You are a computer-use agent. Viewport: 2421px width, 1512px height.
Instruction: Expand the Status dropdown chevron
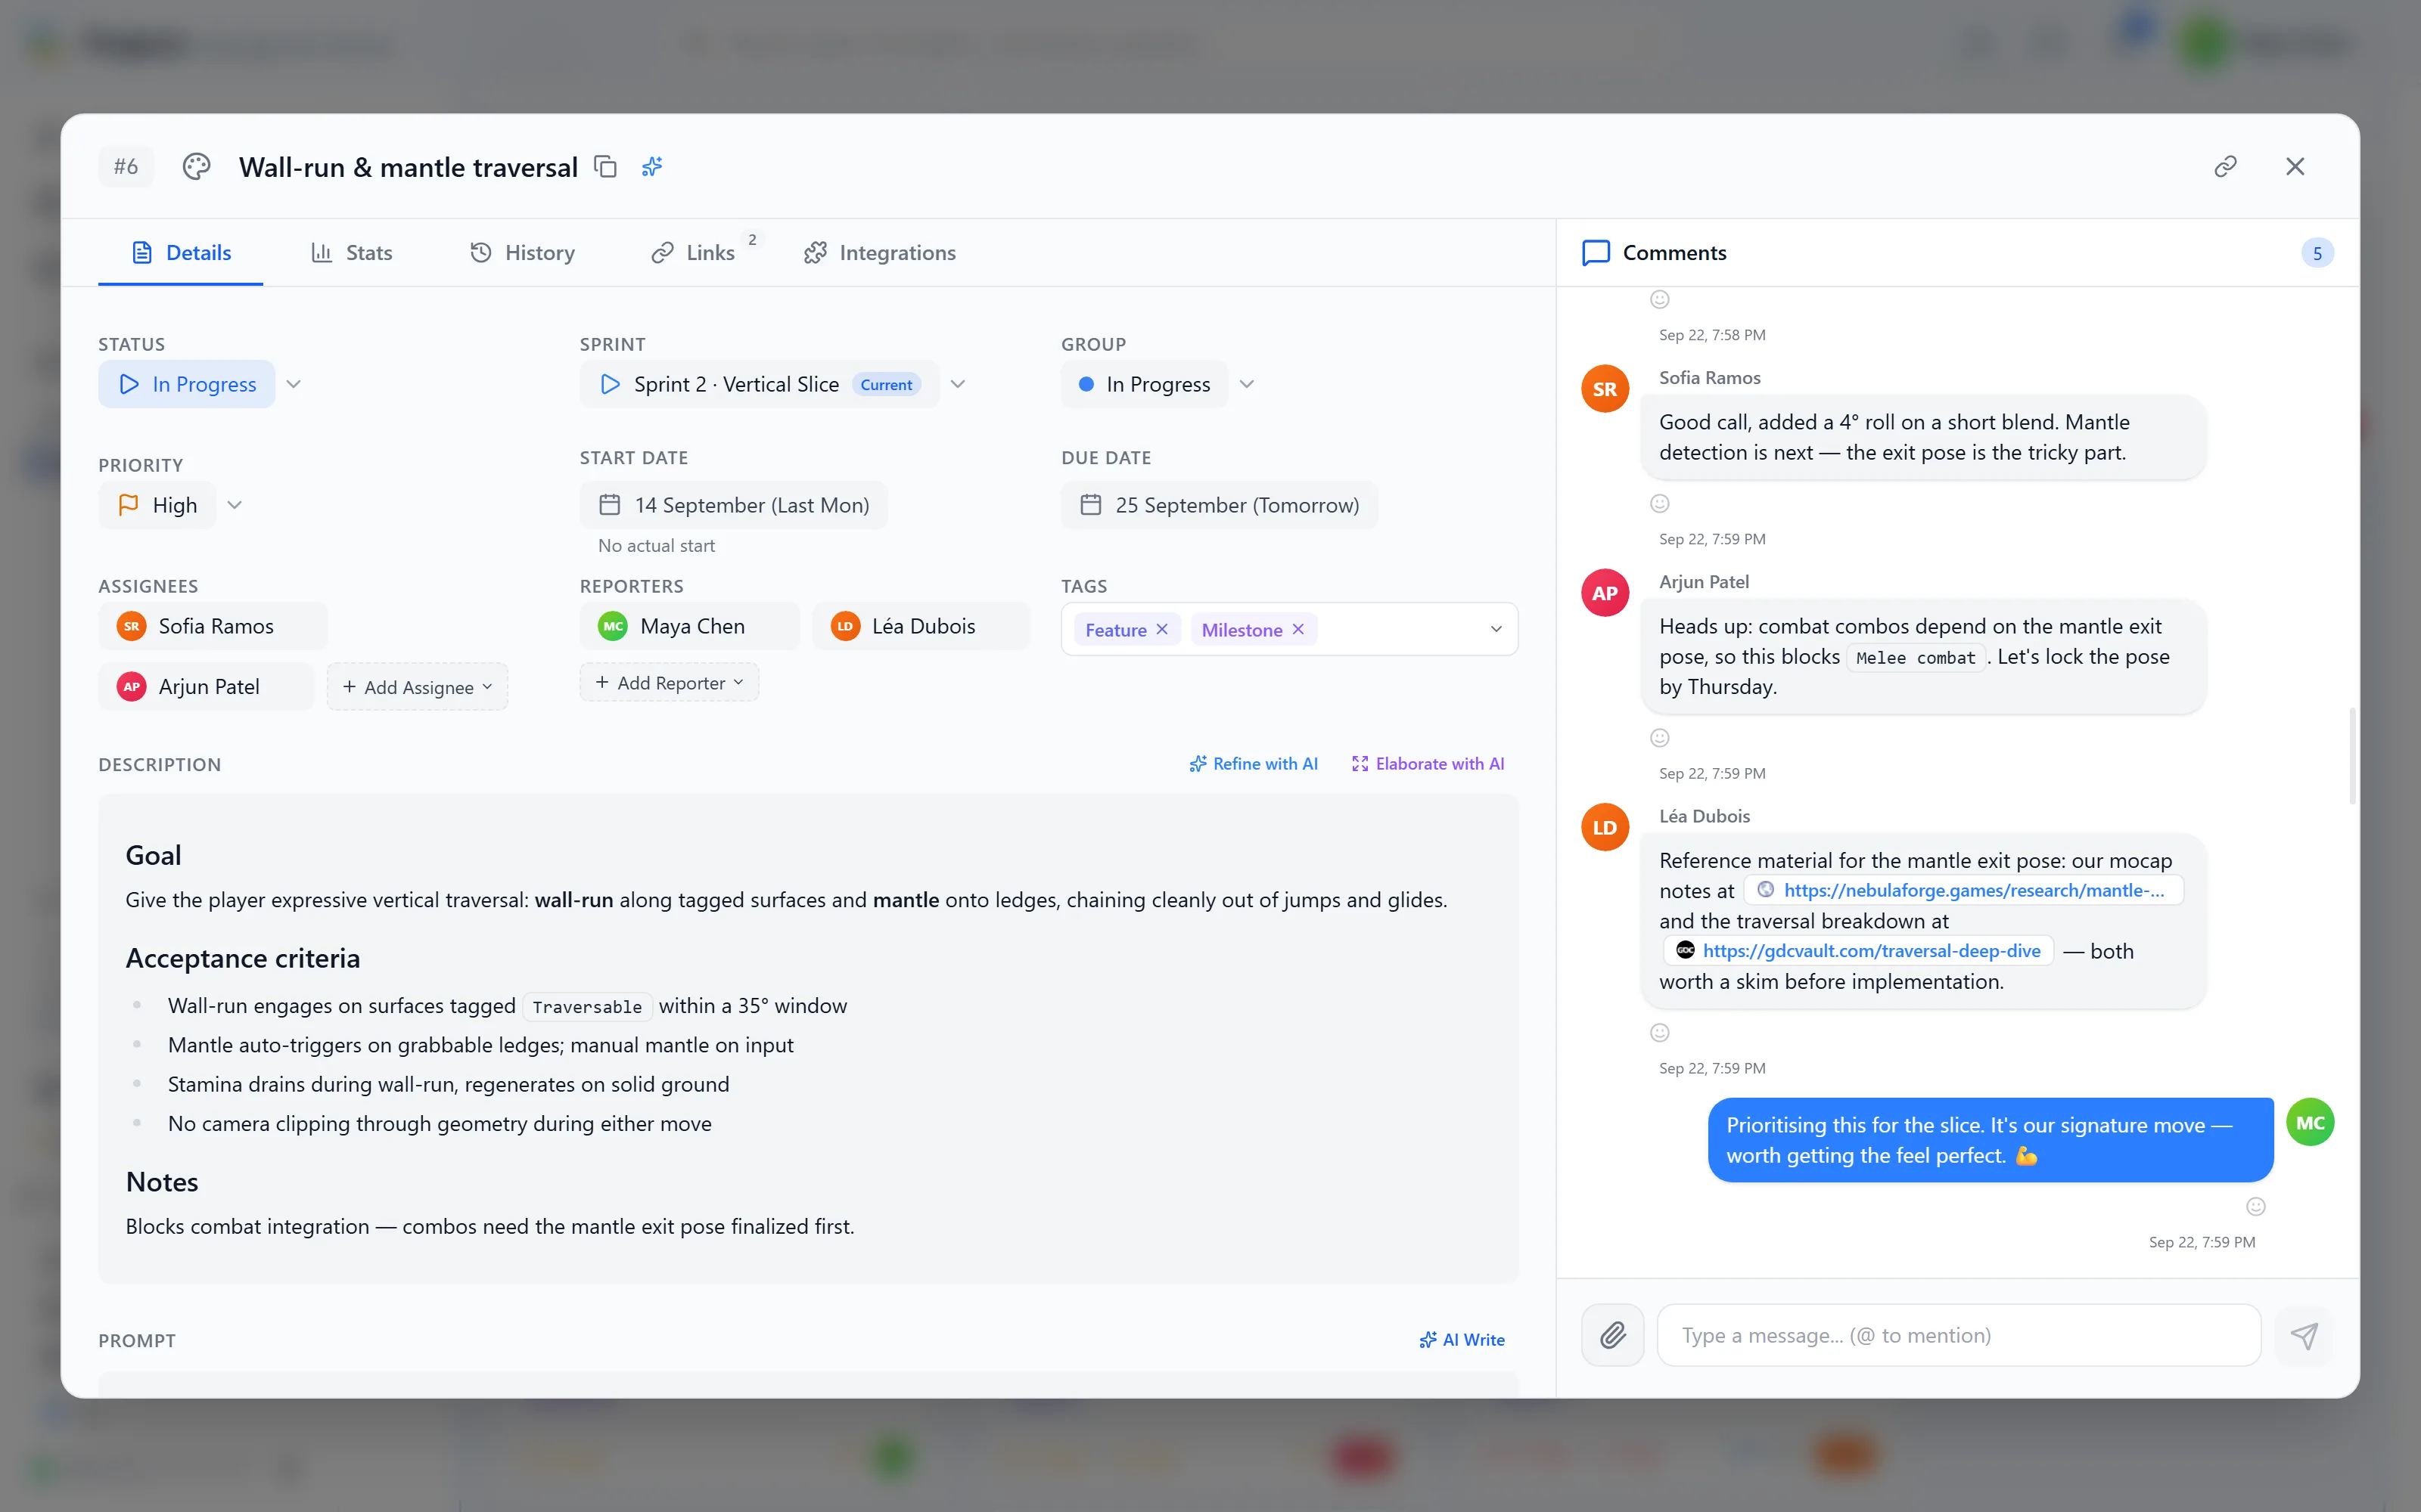(x=294, y=384)
